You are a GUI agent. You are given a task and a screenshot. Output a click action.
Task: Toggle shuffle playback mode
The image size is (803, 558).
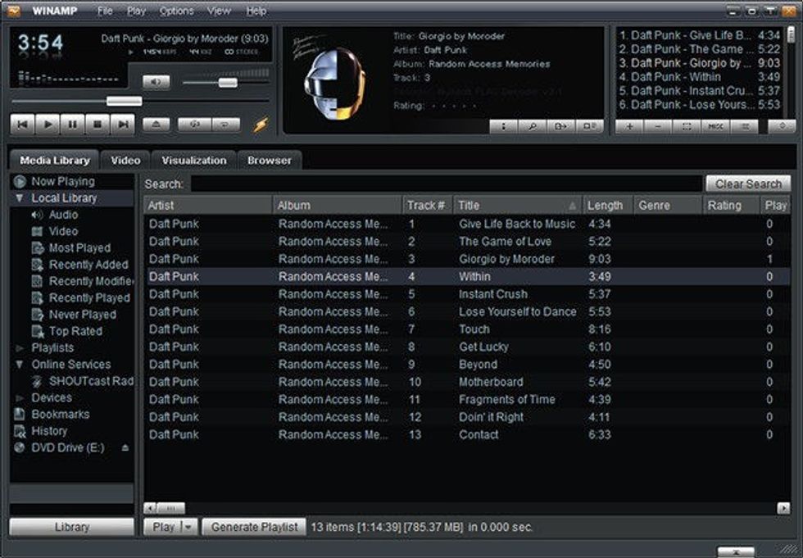tap(195, 124)
